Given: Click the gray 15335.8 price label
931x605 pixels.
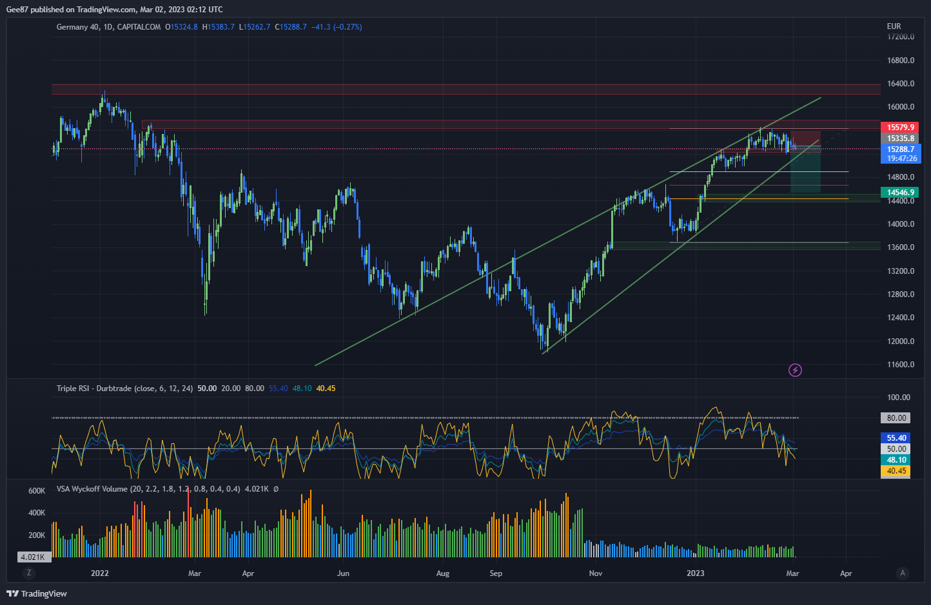Looking at the screenshot, I should (x=901, y=139).
